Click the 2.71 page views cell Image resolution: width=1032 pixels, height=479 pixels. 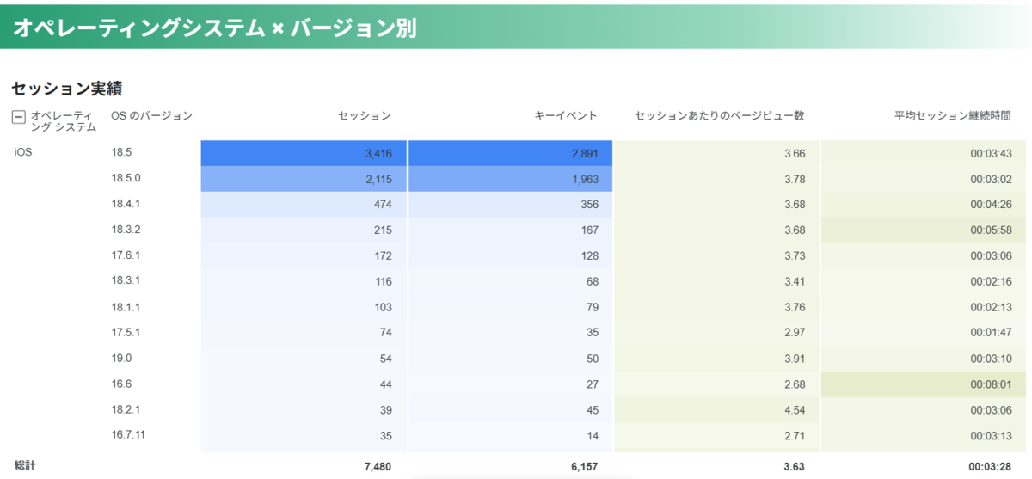[716, 434]
